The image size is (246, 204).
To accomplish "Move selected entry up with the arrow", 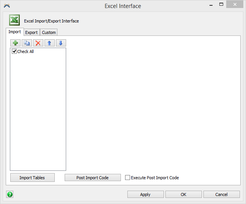I will tap(49, 43).
